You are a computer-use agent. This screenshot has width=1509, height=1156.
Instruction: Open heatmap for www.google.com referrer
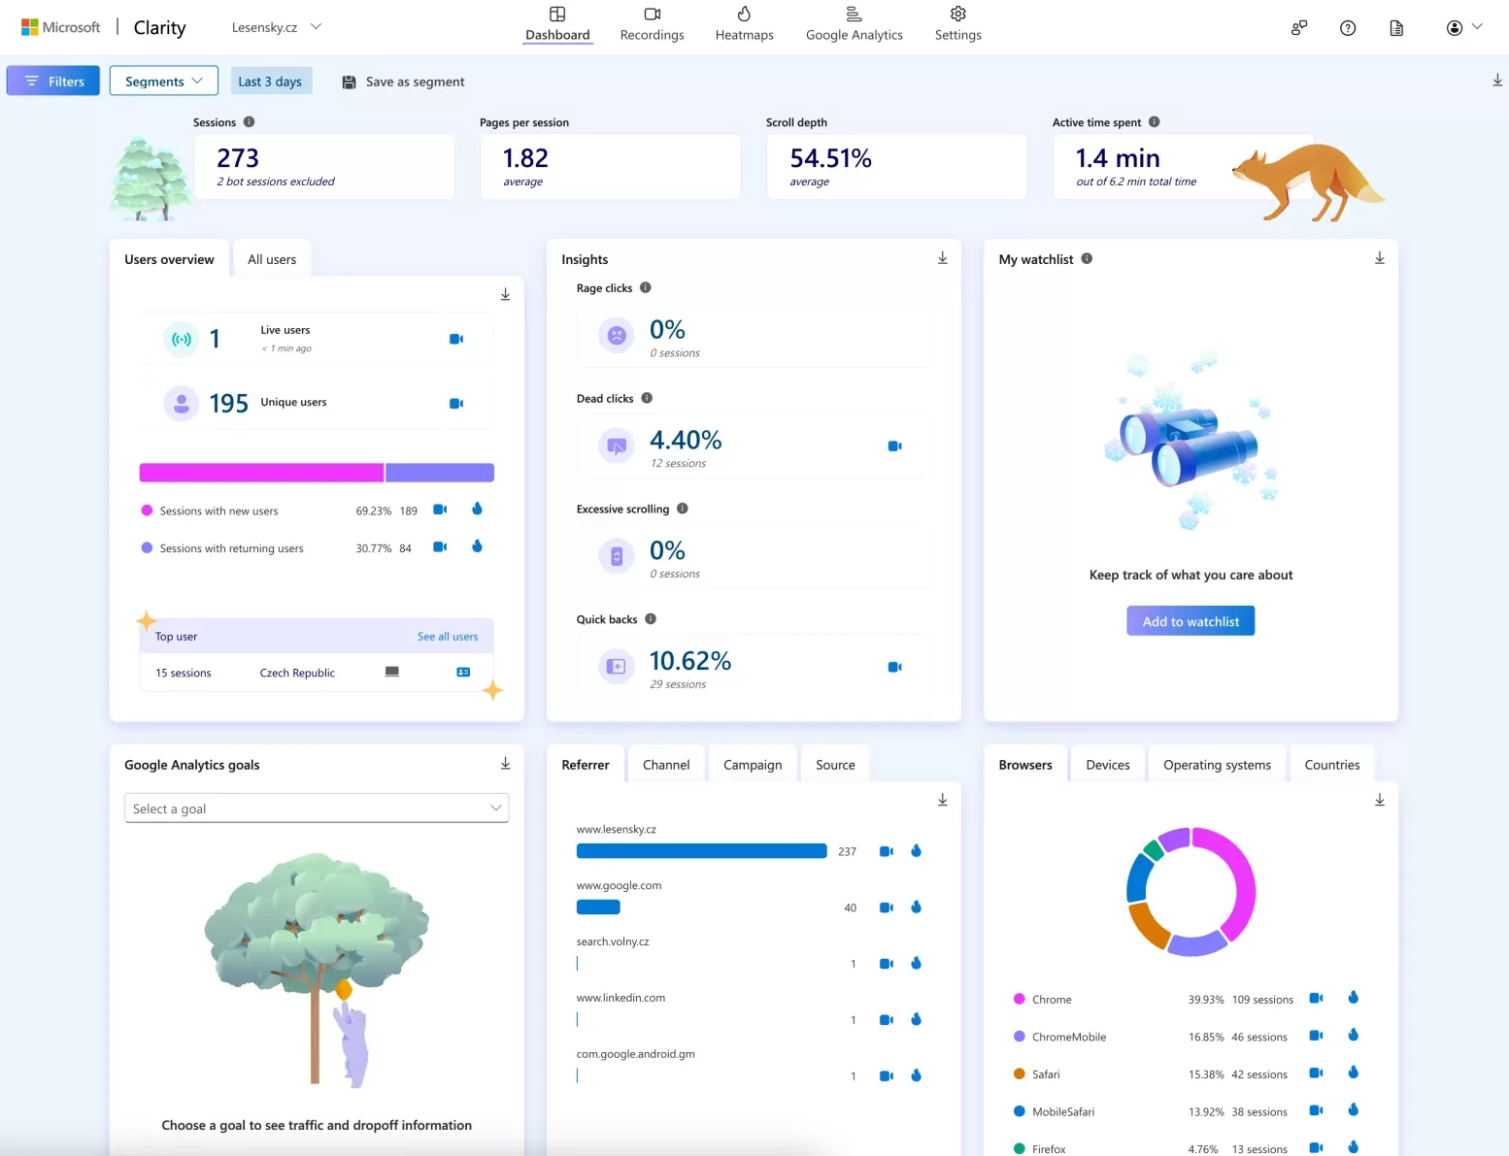916,907
